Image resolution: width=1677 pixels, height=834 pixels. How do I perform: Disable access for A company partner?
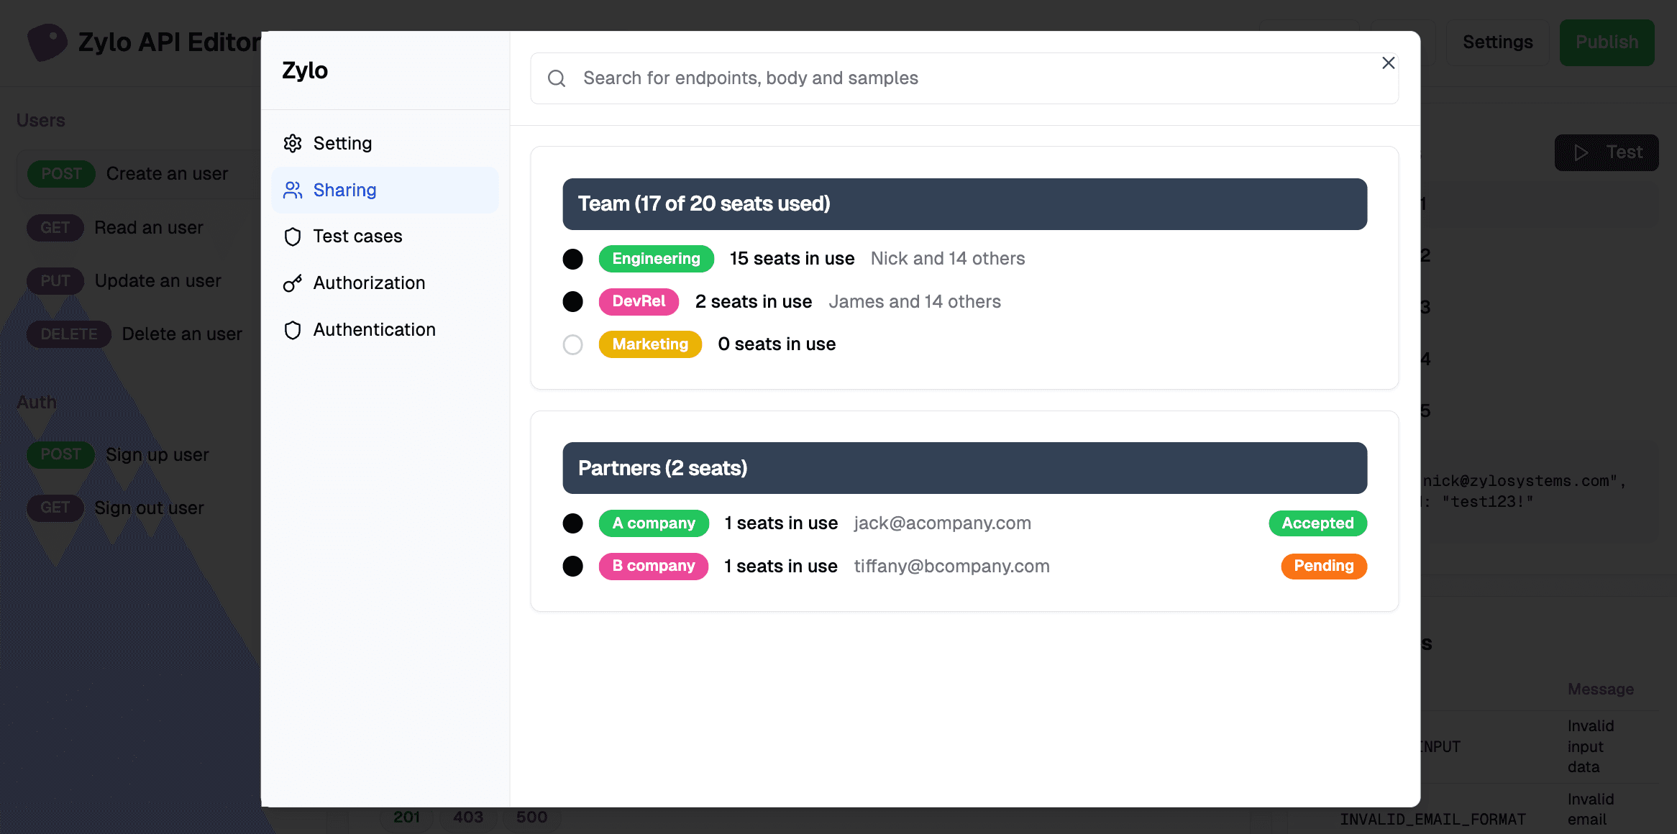pyautogui.click(x=573, y=523)
